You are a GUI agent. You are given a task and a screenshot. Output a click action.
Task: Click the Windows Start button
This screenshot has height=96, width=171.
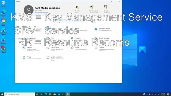click(x=2, y=94)
